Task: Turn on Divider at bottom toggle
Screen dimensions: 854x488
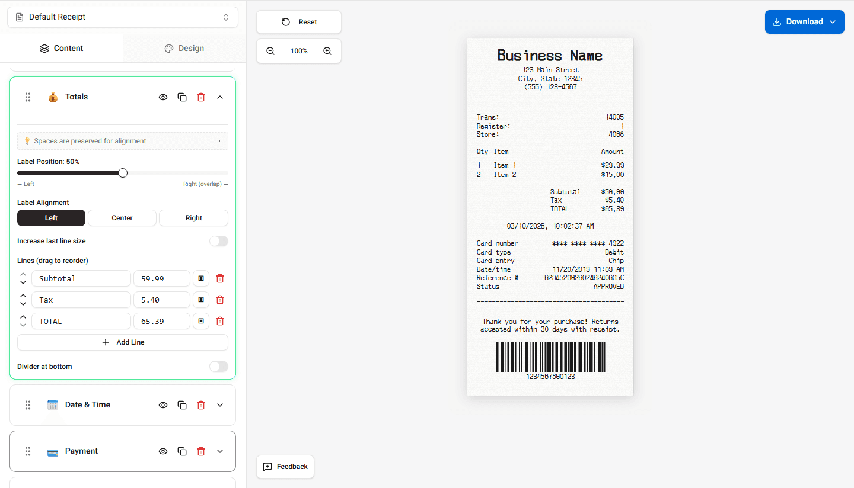Action: (218, 366)
